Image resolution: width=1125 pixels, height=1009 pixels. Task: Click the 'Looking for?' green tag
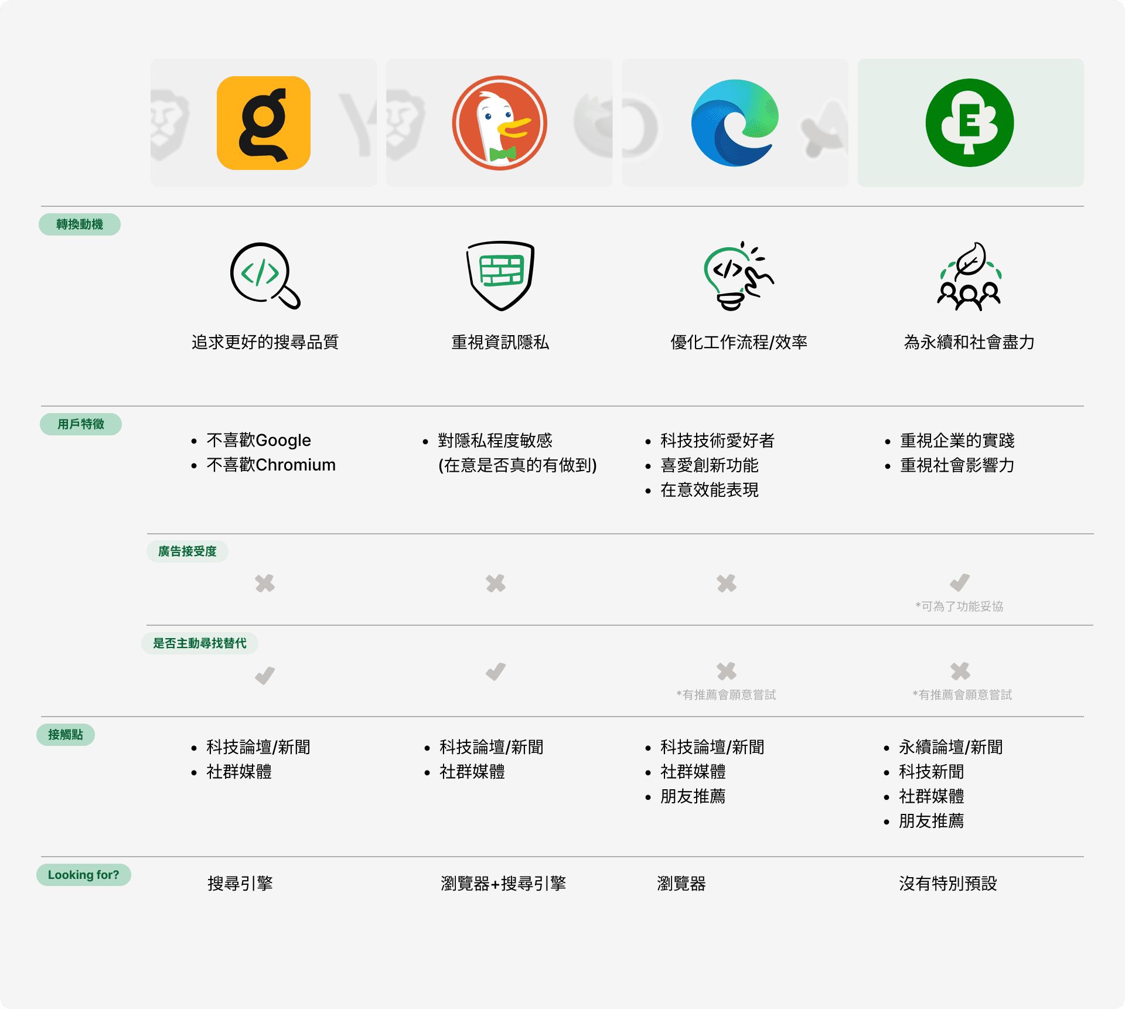click(x=83, y=875)
